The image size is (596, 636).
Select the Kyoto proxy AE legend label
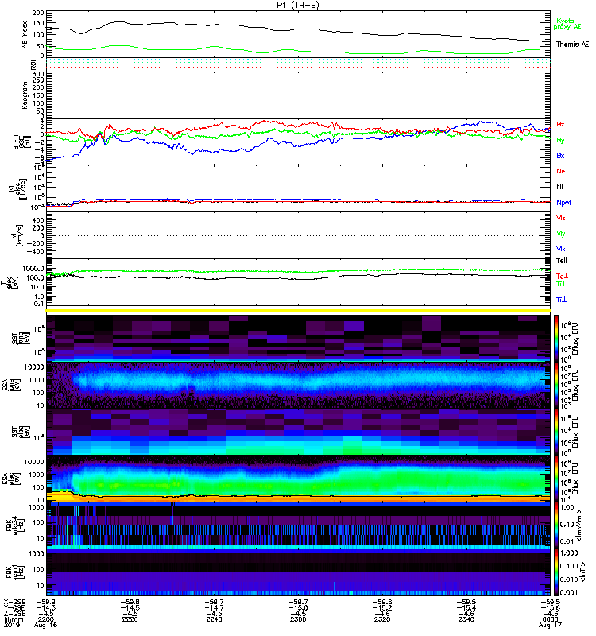click(567, 24)
